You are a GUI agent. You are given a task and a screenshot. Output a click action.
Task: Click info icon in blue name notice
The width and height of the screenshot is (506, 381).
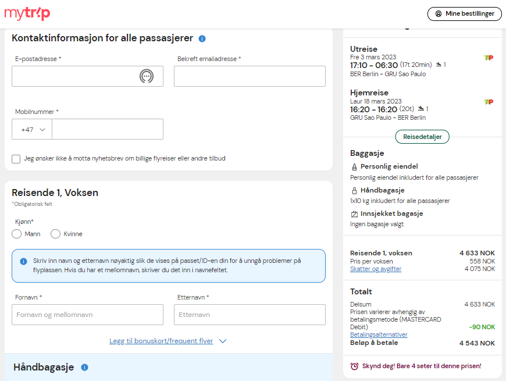[x=24, y=261]
